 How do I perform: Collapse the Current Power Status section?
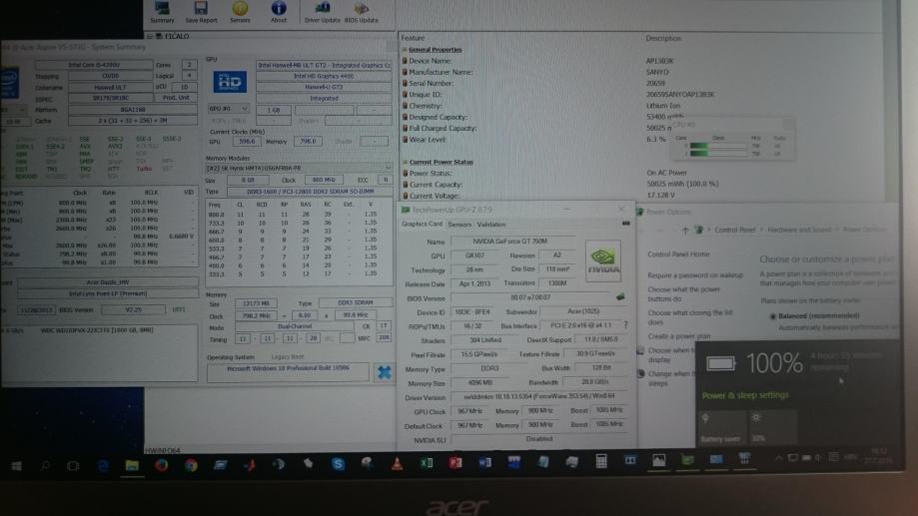[x=405, y=162]
